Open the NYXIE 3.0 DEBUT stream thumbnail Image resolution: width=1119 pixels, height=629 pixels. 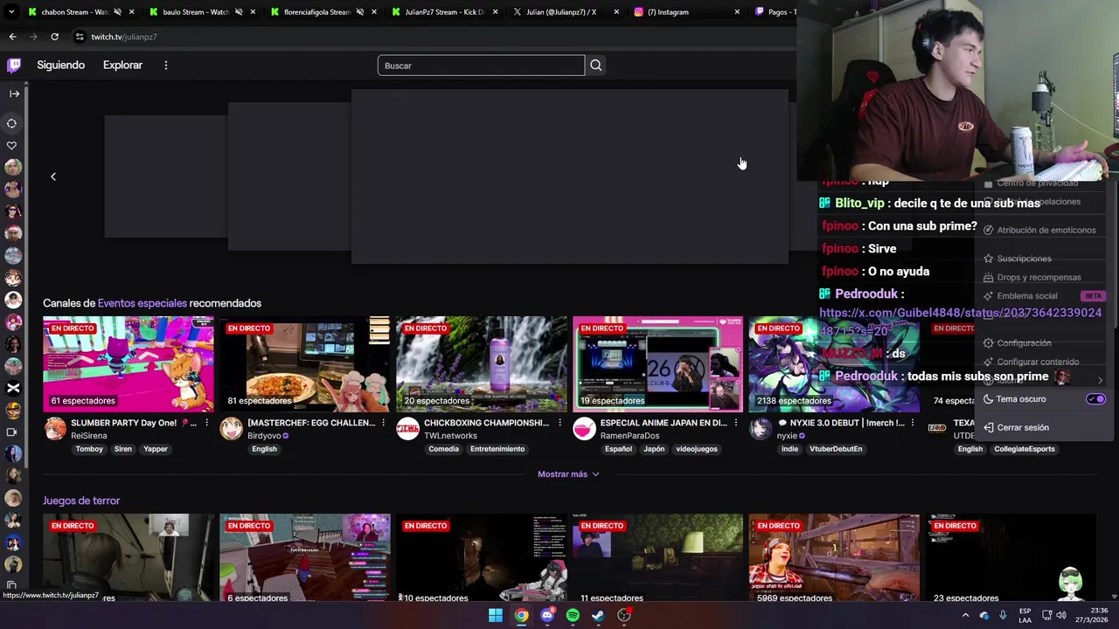pos(834,364)
